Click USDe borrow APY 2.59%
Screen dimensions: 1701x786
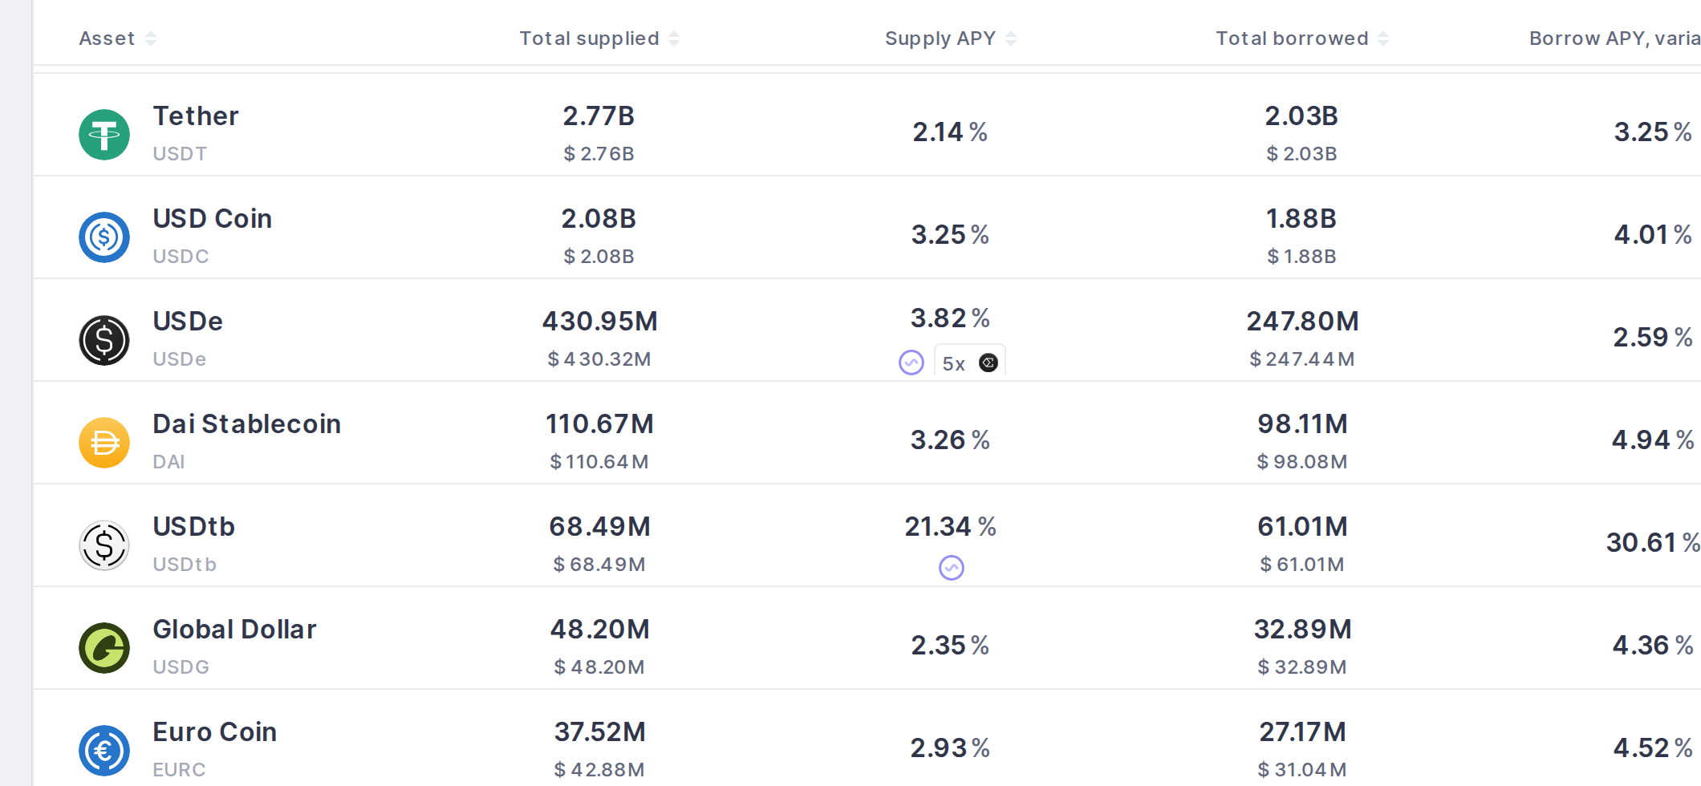(1653, 338)
